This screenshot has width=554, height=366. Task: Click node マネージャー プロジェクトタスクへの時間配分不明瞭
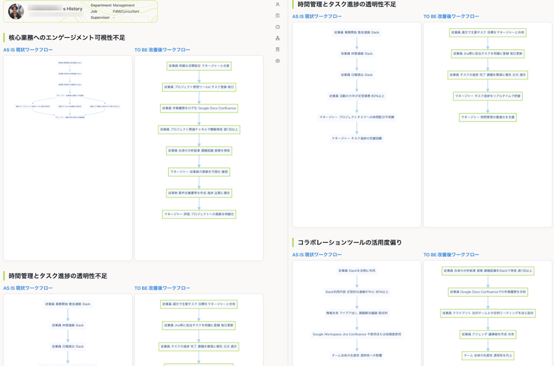(357, 117)
